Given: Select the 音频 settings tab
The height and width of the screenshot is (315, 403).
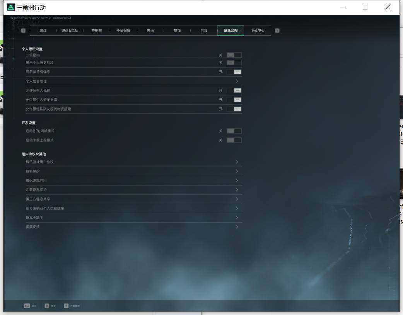Looking at the screenshot, I should 204,31.
